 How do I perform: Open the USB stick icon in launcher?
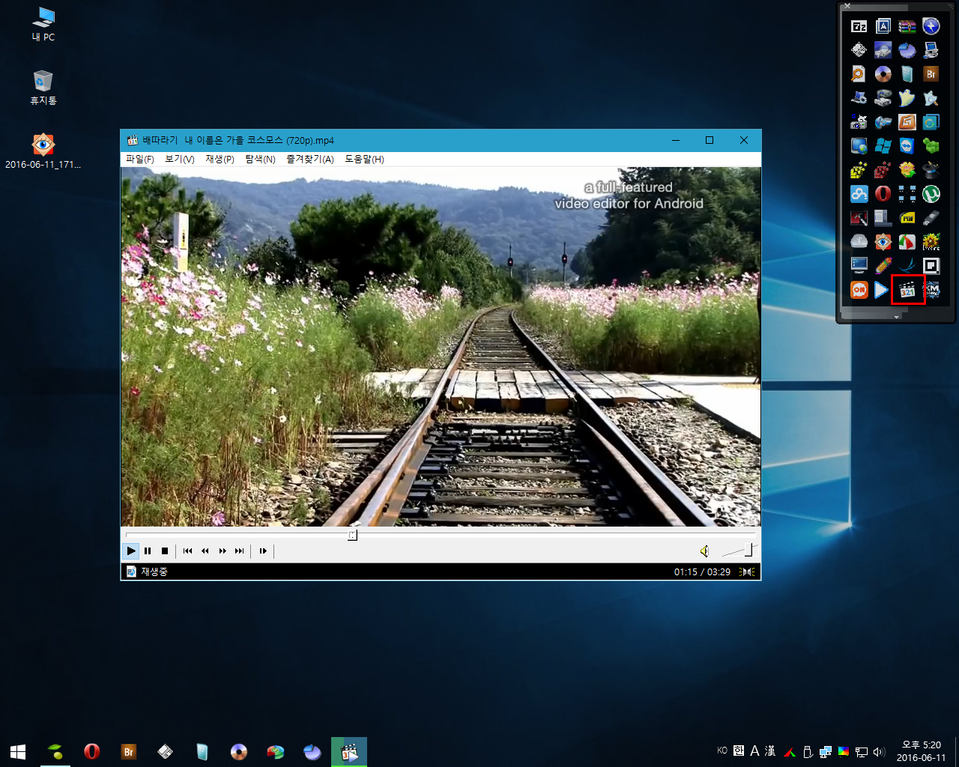pos(931,218)
